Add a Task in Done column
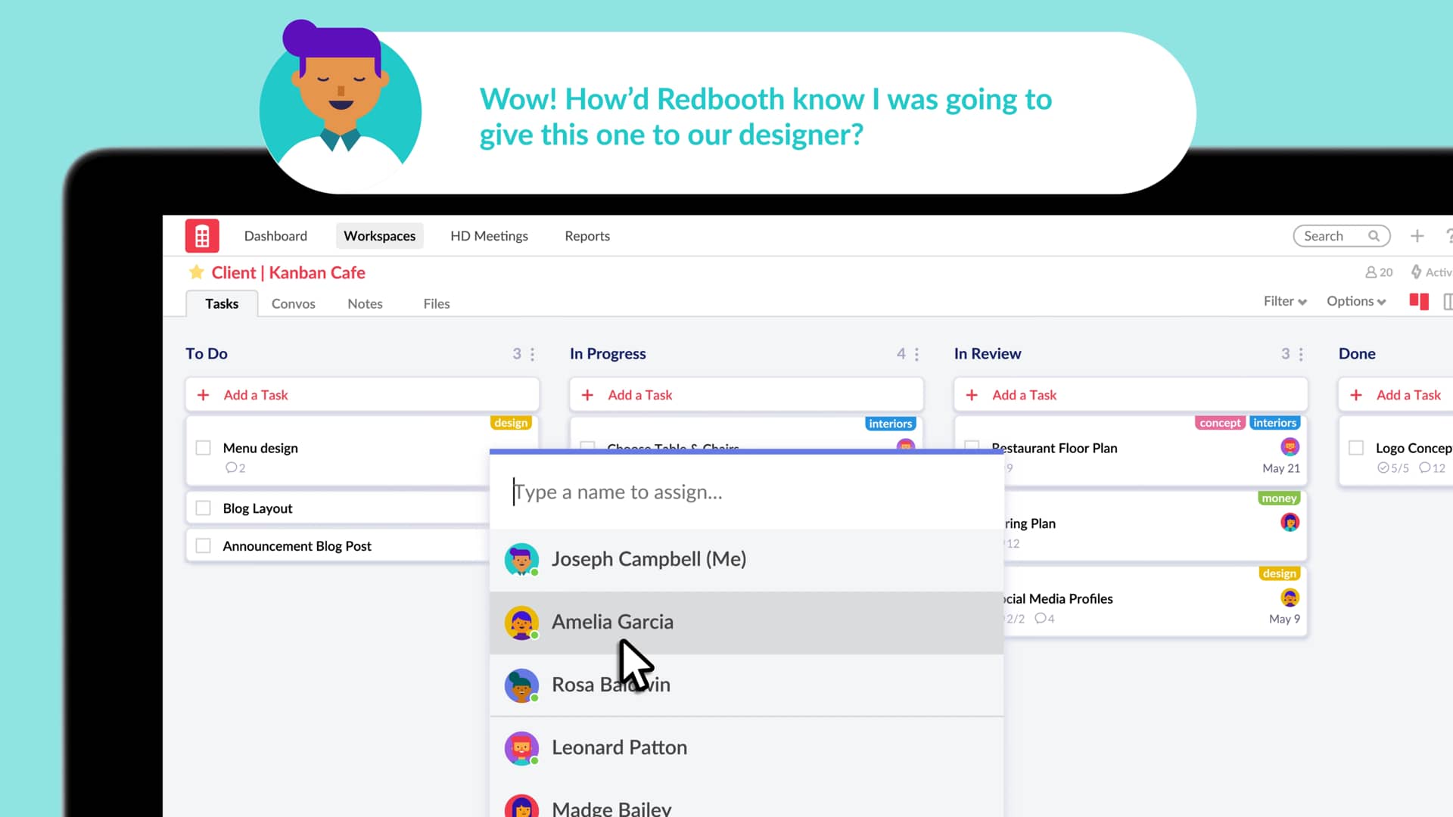 1395,395
